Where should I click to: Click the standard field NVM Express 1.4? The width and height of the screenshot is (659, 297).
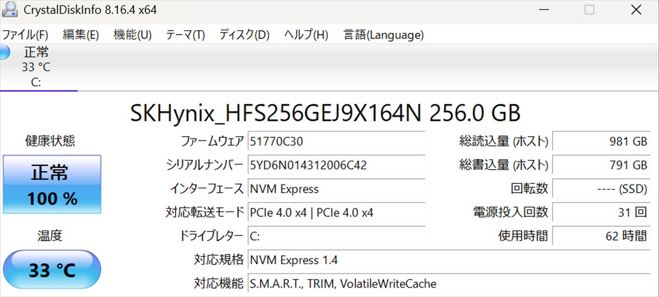(449, 260)
